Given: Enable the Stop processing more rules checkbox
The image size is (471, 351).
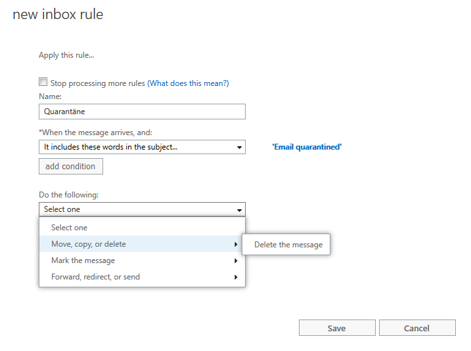Looking at the screenshot, I should click(x=43, y=82).
